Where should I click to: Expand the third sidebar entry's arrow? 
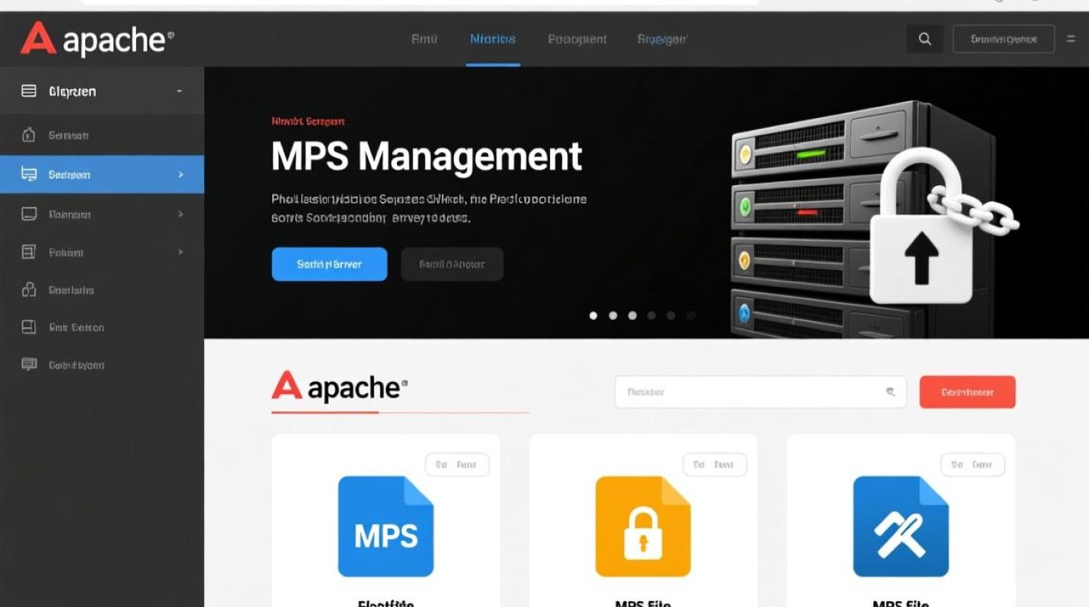(181, 213)
